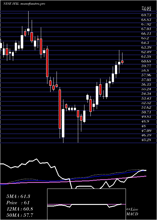
Task: Click the 47.09 axis value
Action: [146, 131]
